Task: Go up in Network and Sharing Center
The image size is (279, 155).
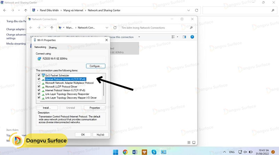Action: pos(25,10)
